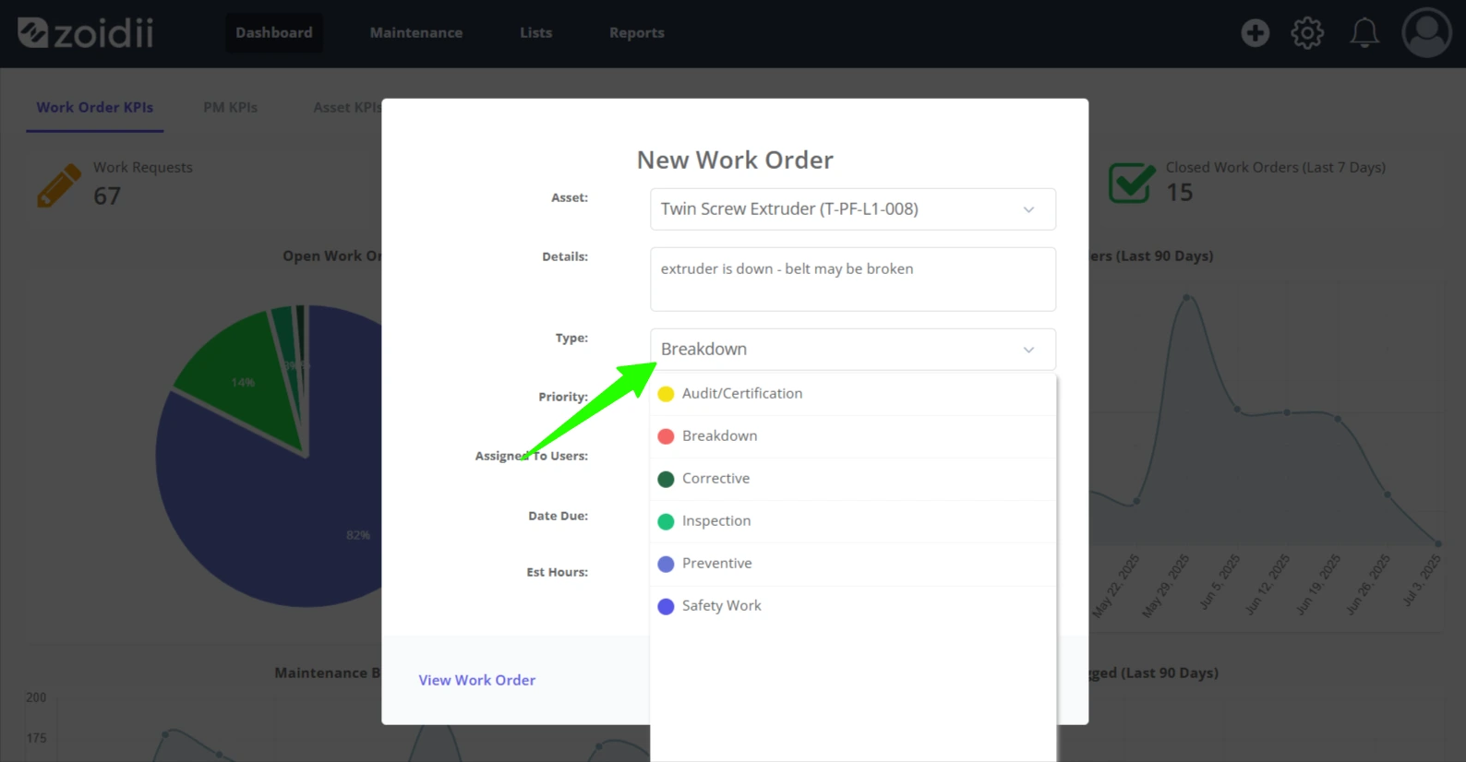Open the add new plus icon
Viewport: 1466px width, 762px height.
click(1255, 33)
